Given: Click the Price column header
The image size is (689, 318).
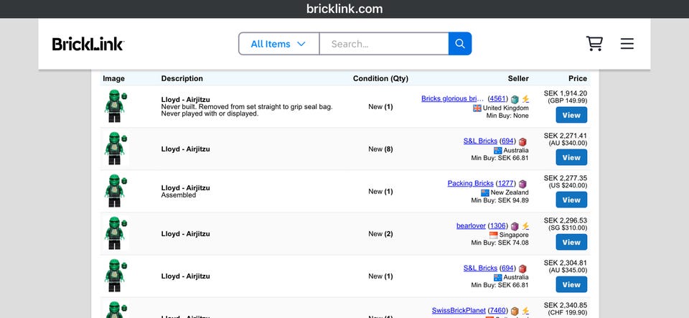Looking at the screenshot, I should pyautogui.click(x=578, y=79).
